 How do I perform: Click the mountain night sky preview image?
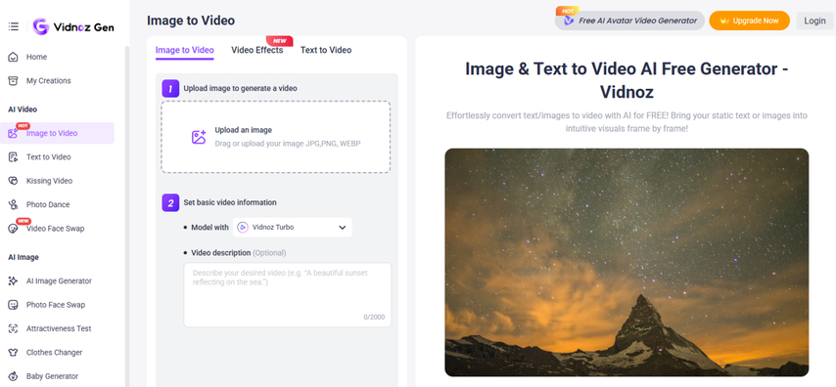point(627,263)
